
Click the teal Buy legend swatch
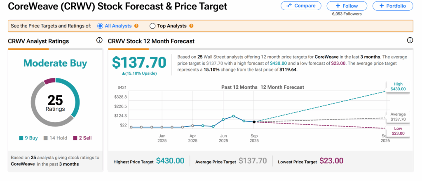21,138
